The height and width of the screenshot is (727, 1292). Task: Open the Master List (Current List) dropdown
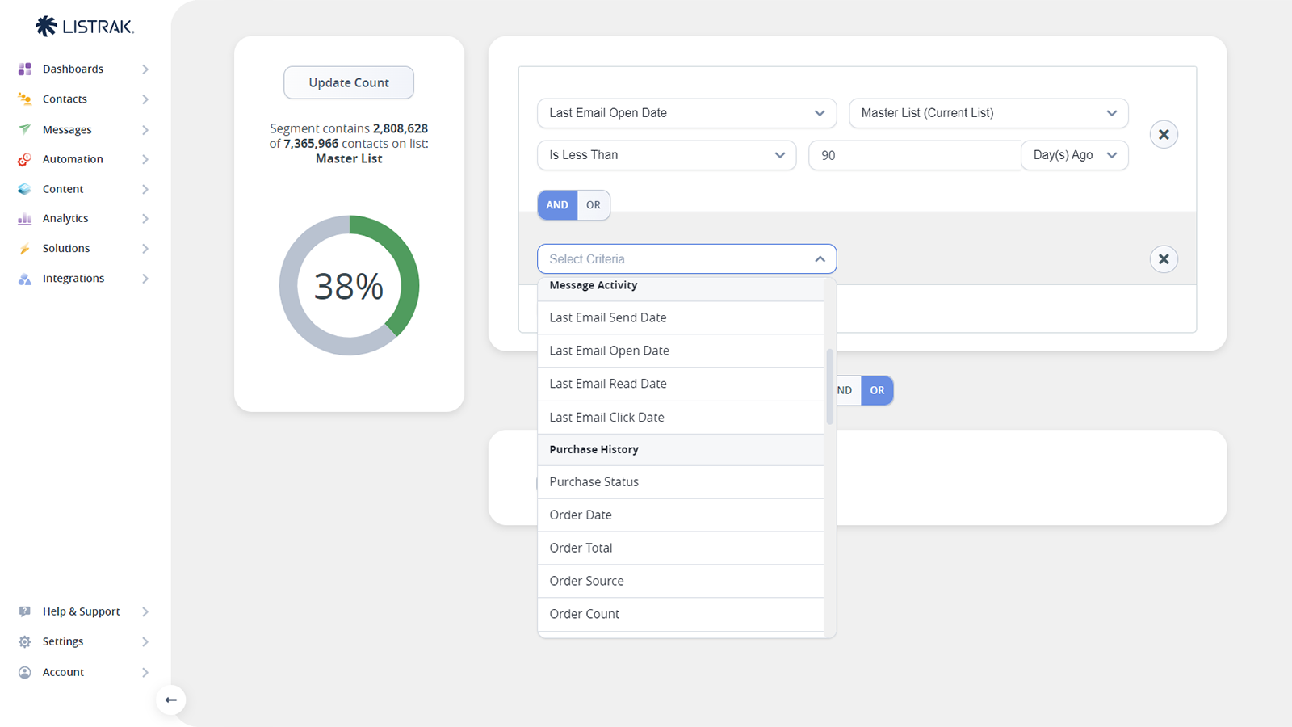[x=988, y=113]
